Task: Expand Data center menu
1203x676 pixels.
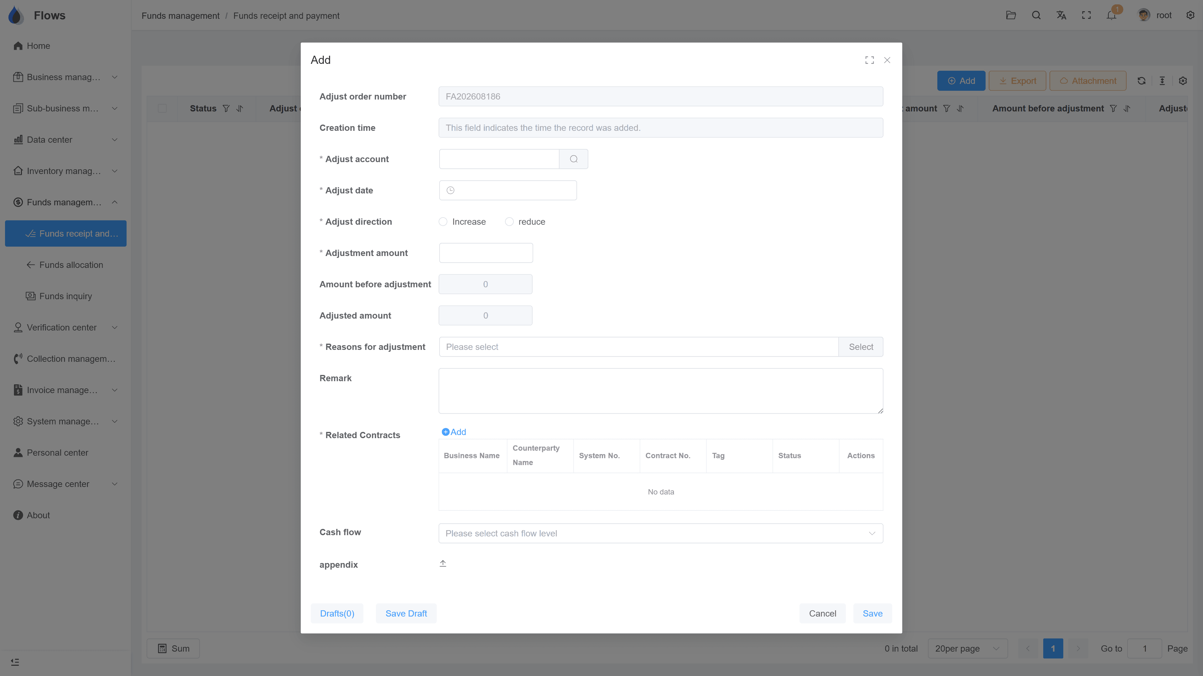Action: tap(65, 140)
